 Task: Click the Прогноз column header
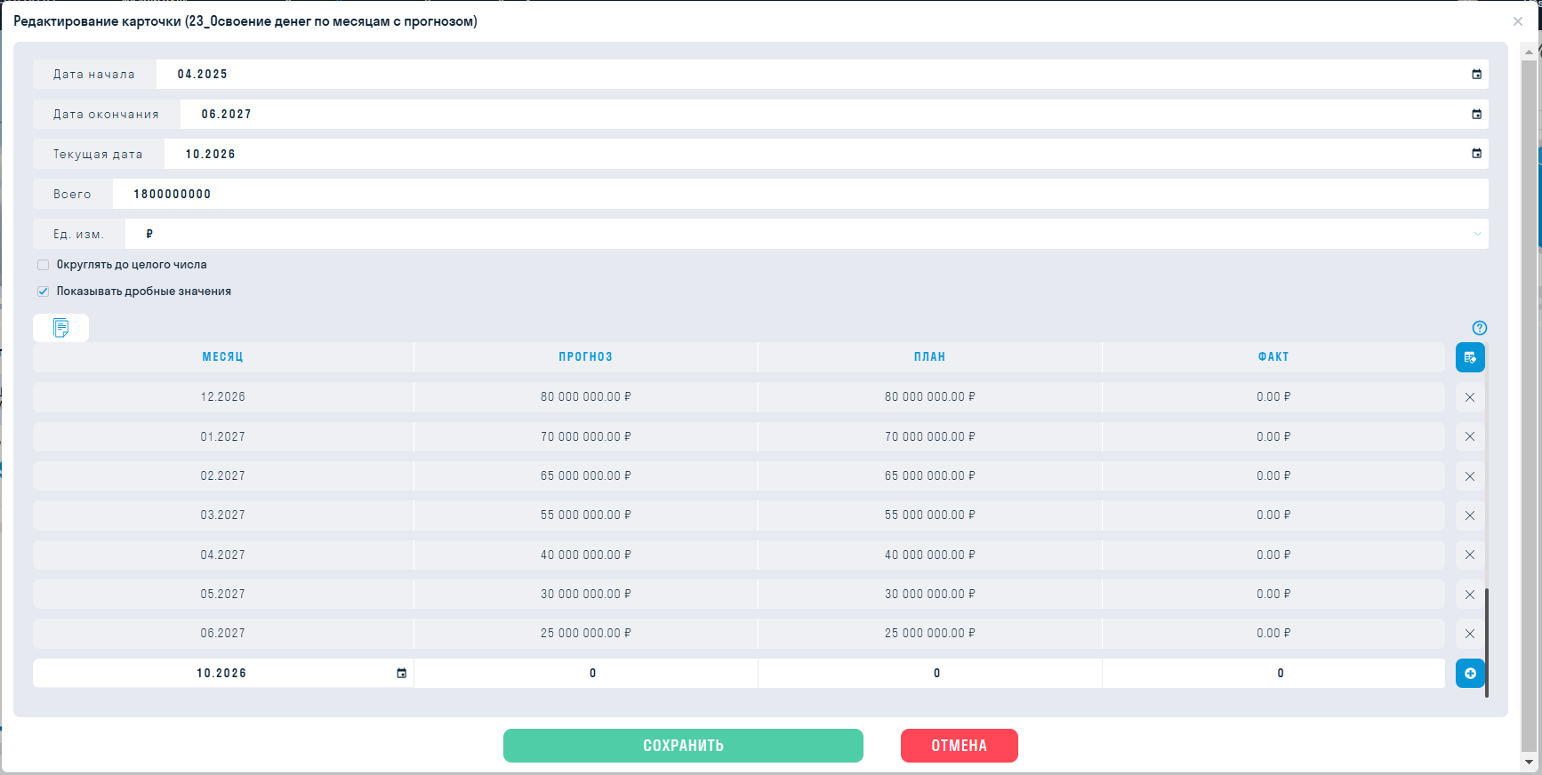click(585, 357)
